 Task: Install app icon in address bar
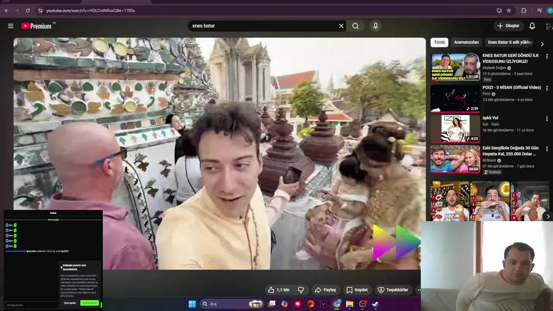click(499, 10)
